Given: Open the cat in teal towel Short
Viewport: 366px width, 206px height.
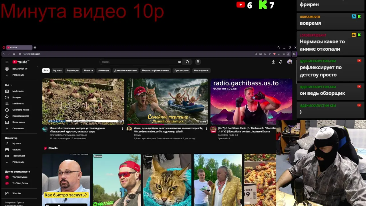Looking at the screenshot, I should (167, 180).
